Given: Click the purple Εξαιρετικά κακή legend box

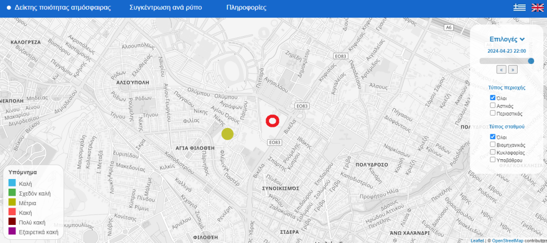Looking at the screenshot, I should tap(12, 232).
